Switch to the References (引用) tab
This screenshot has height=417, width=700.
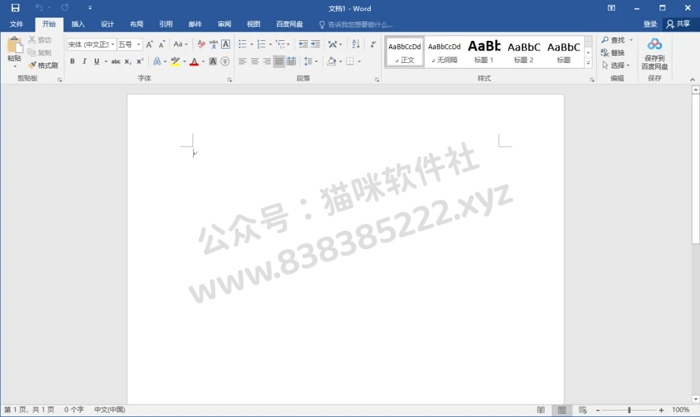[166, 24]
